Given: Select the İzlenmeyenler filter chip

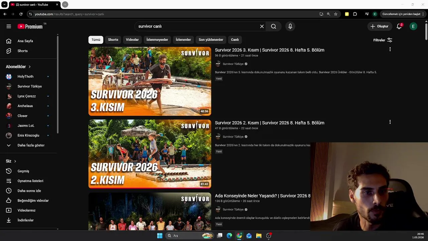Looking at the screenshot, I should coord(157,40).
